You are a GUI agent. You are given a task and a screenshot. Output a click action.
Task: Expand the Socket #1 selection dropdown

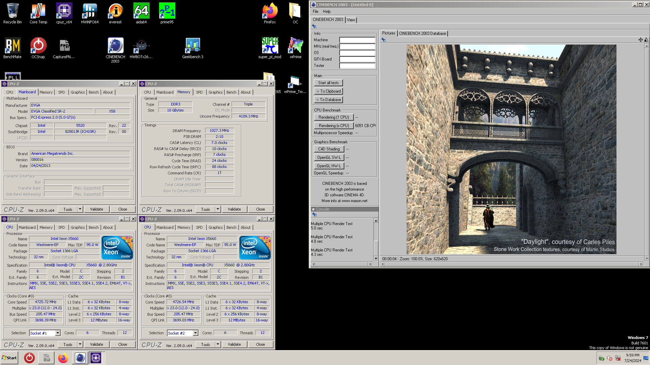[58, 333]
